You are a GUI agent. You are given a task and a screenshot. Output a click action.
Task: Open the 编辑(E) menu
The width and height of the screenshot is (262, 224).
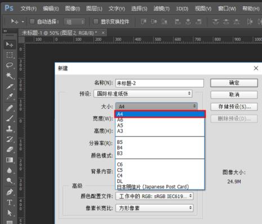(51, 8)
